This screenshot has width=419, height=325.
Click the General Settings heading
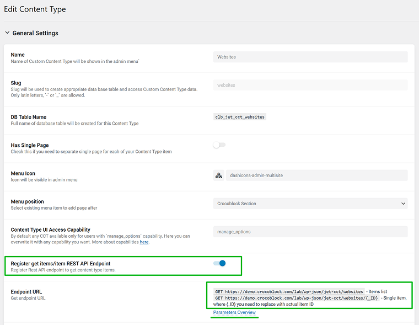coord(35,33)
